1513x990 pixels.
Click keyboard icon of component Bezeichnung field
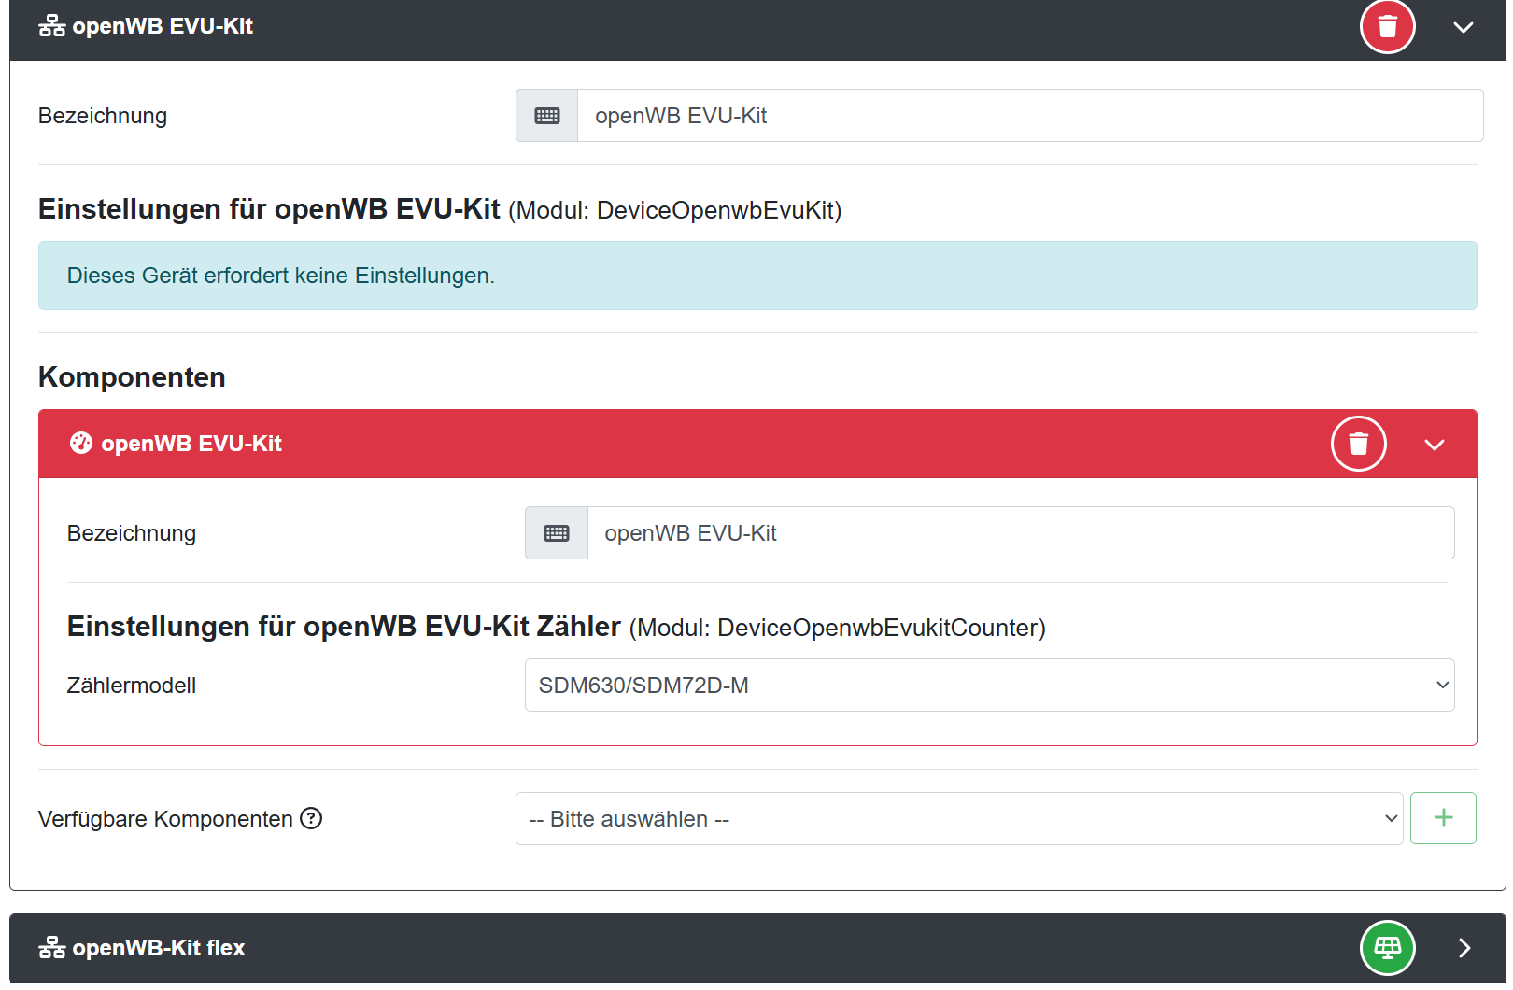557,533
